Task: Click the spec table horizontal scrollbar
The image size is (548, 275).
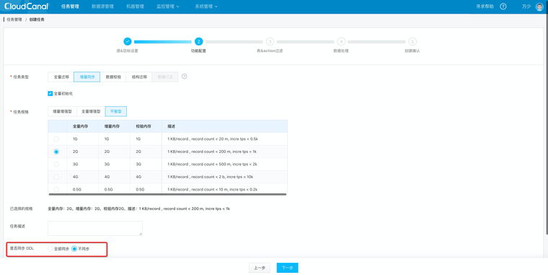Action: tap(167, 194)
